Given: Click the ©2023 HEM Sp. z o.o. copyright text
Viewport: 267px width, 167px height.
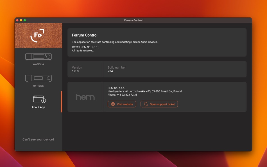Looking at the screenshot, I should point(85,47).
